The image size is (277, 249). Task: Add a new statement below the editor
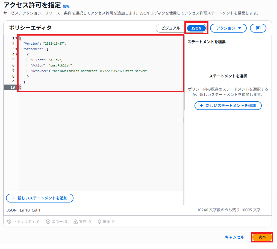tap(40, 198)
